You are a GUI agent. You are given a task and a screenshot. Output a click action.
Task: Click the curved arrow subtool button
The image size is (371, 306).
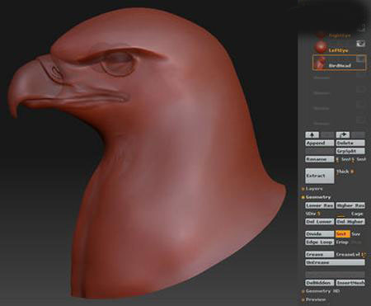pyautogui.click(x=343, y=134)
